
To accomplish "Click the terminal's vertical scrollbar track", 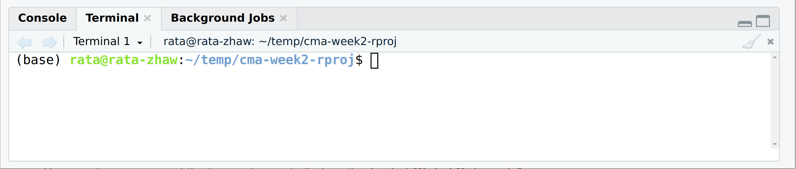I will coord(774,100).
